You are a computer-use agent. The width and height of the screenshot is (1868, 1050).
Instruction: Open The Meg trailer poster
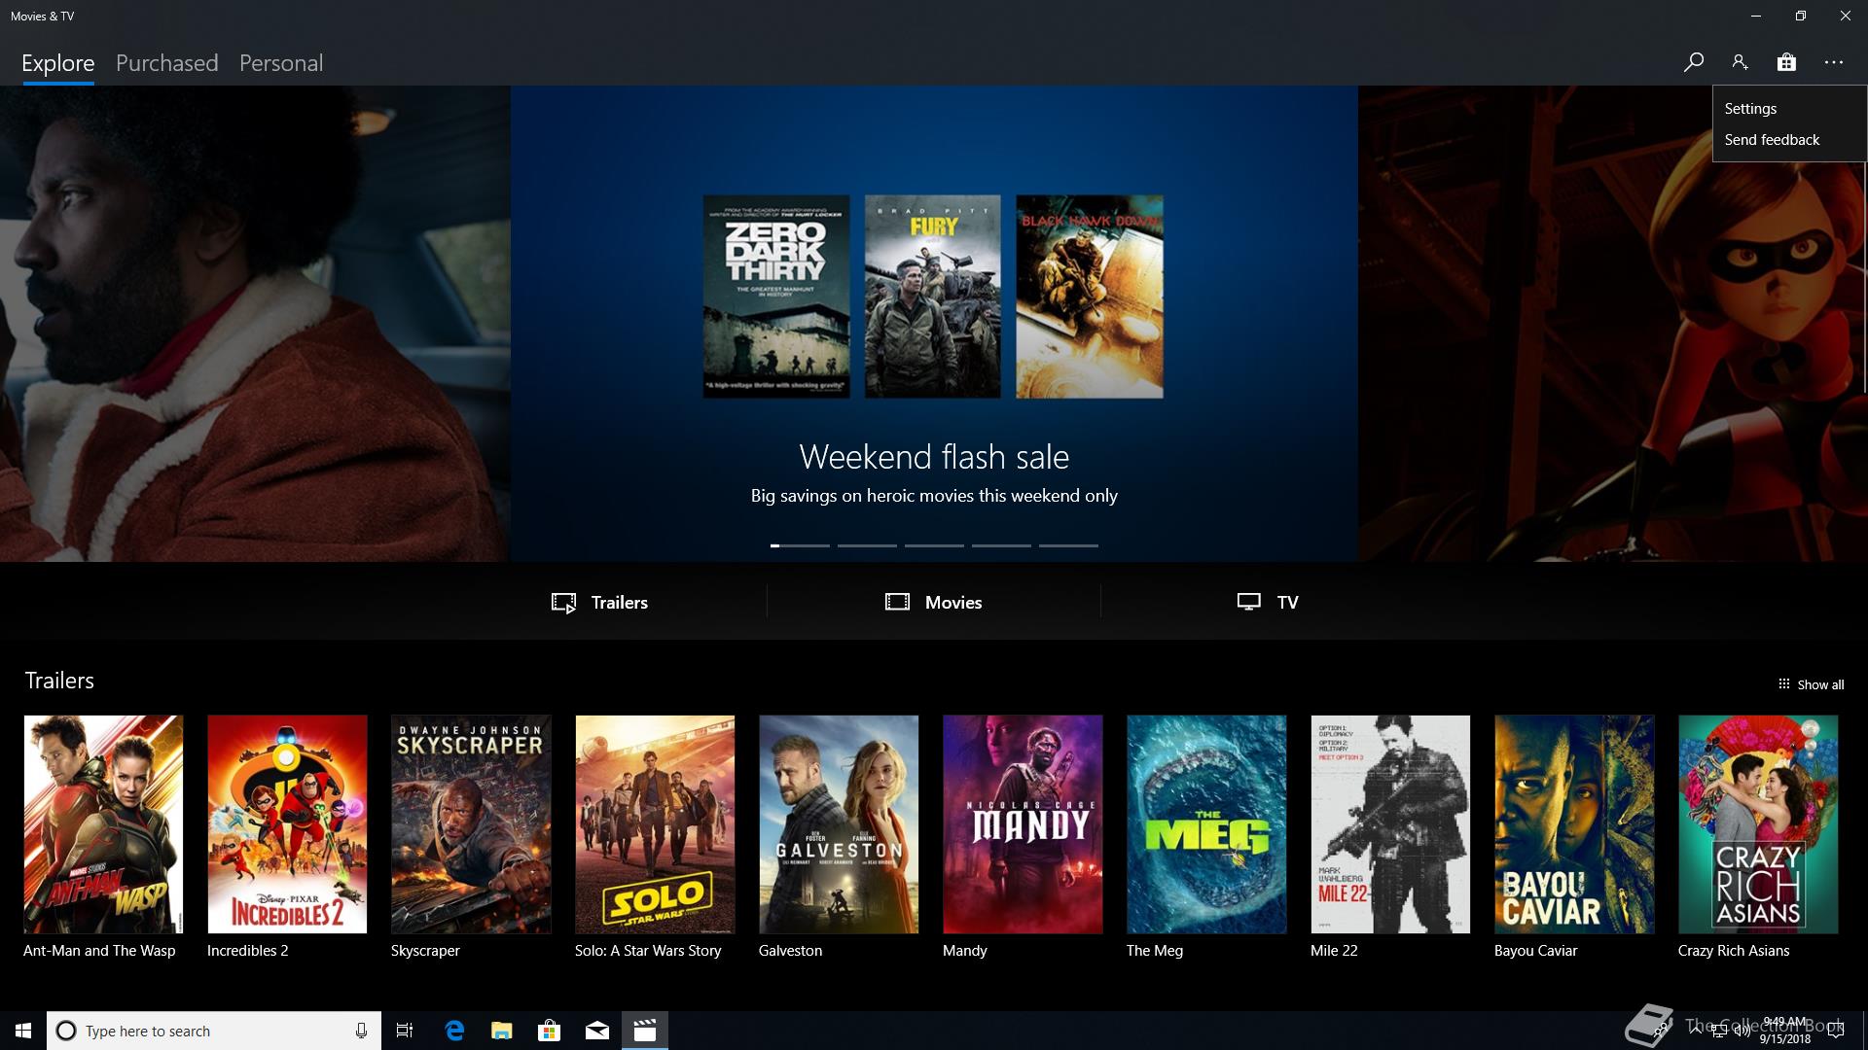1206,824
